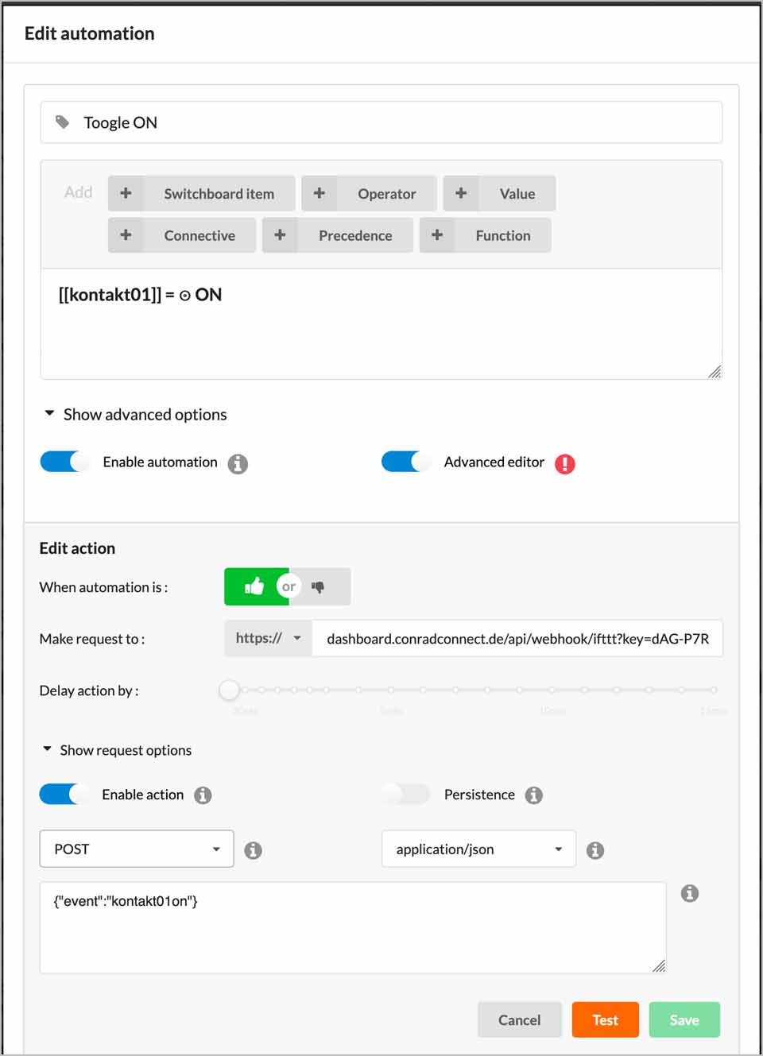Viewport: 763px width, 1056px height.
Task: Click the green Save button
Action: coord(684,1019)
